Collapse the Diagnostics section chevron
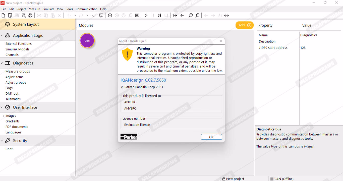The height and width of the screenshot is (181, 343). 2,63
